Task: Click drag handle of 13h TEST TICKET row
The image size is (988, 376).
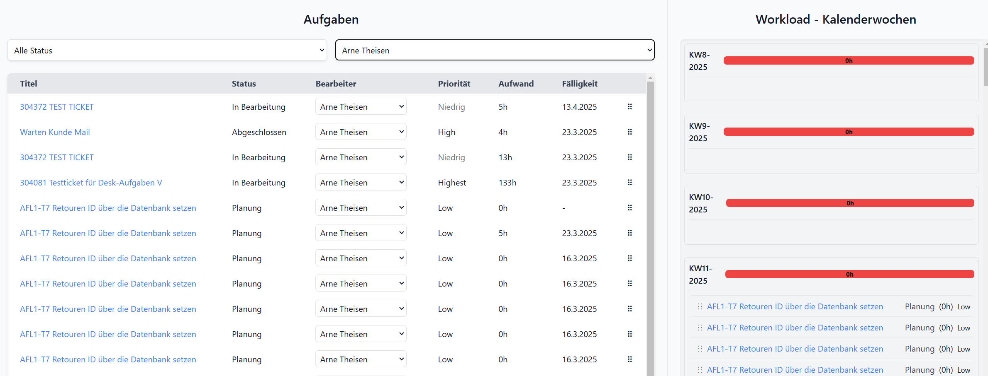Action: coord(629,157)
